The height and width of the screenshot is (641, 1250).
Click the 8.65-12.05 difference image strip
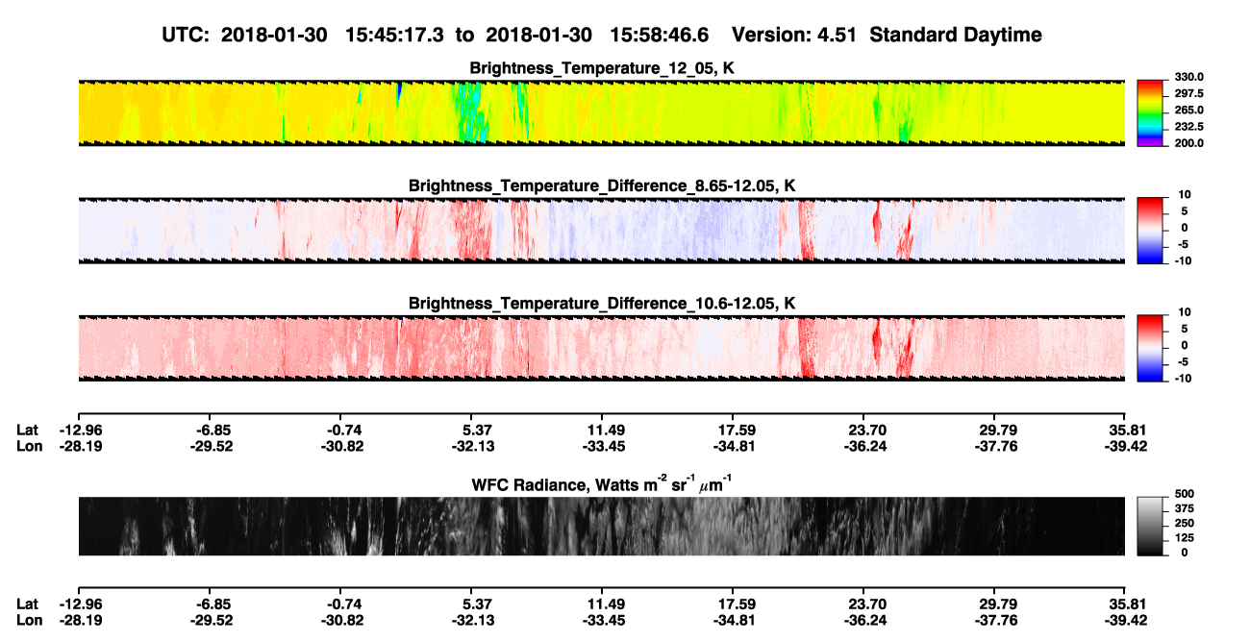tap(601, 231)
